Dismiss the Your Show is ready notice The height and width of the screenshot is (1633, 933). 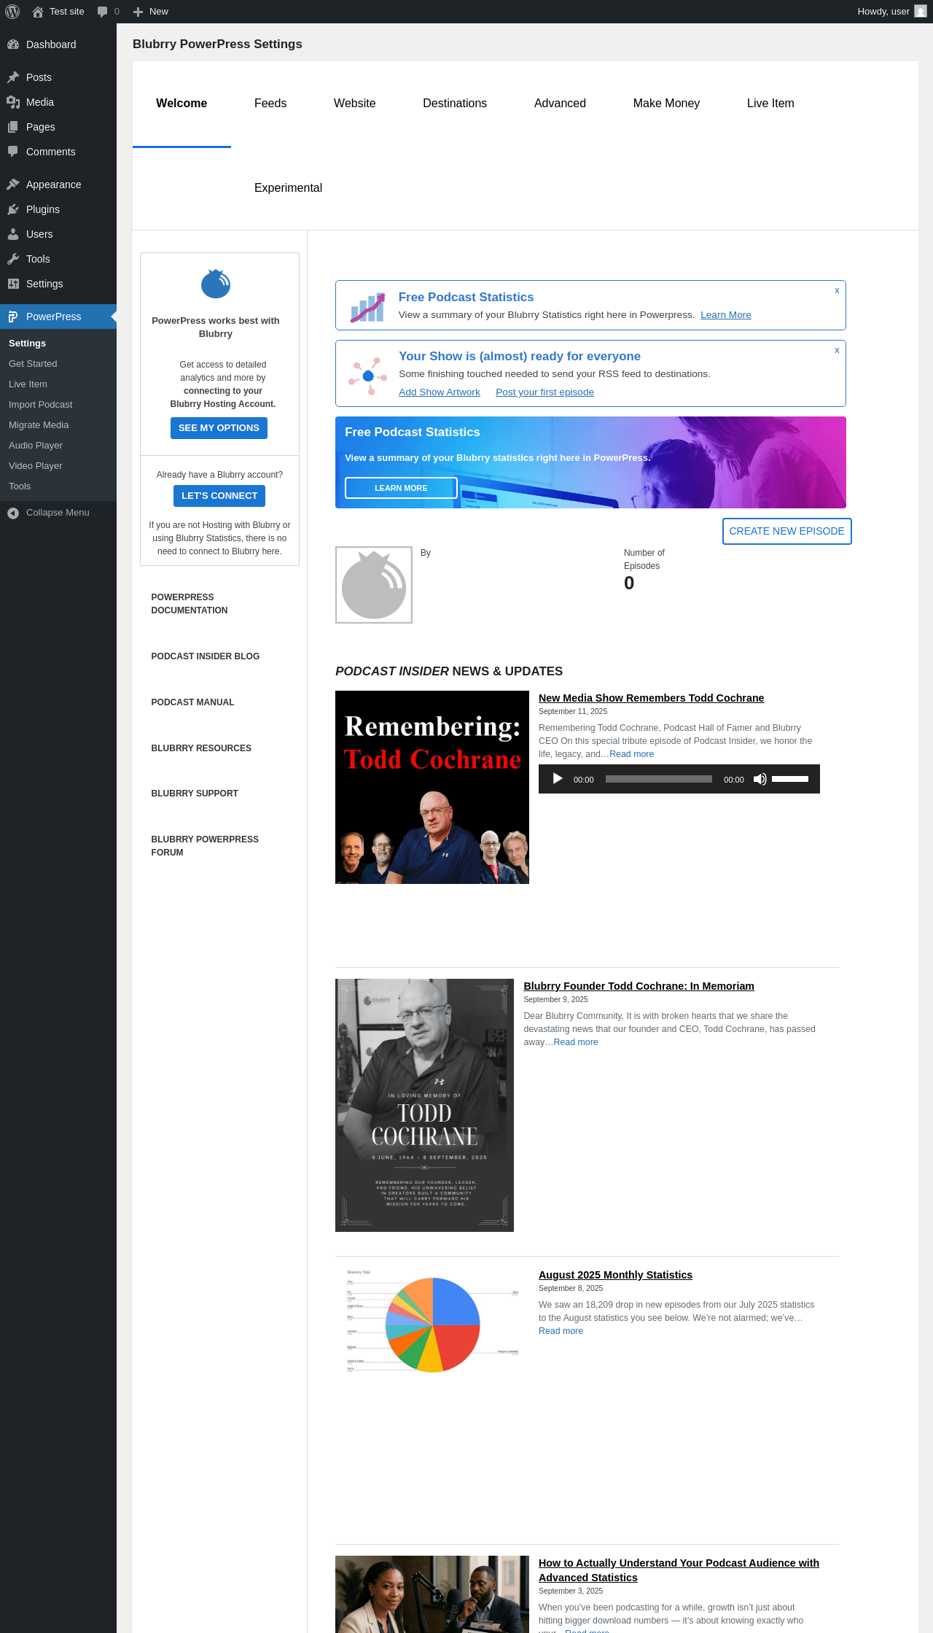(x=837, y=350)
